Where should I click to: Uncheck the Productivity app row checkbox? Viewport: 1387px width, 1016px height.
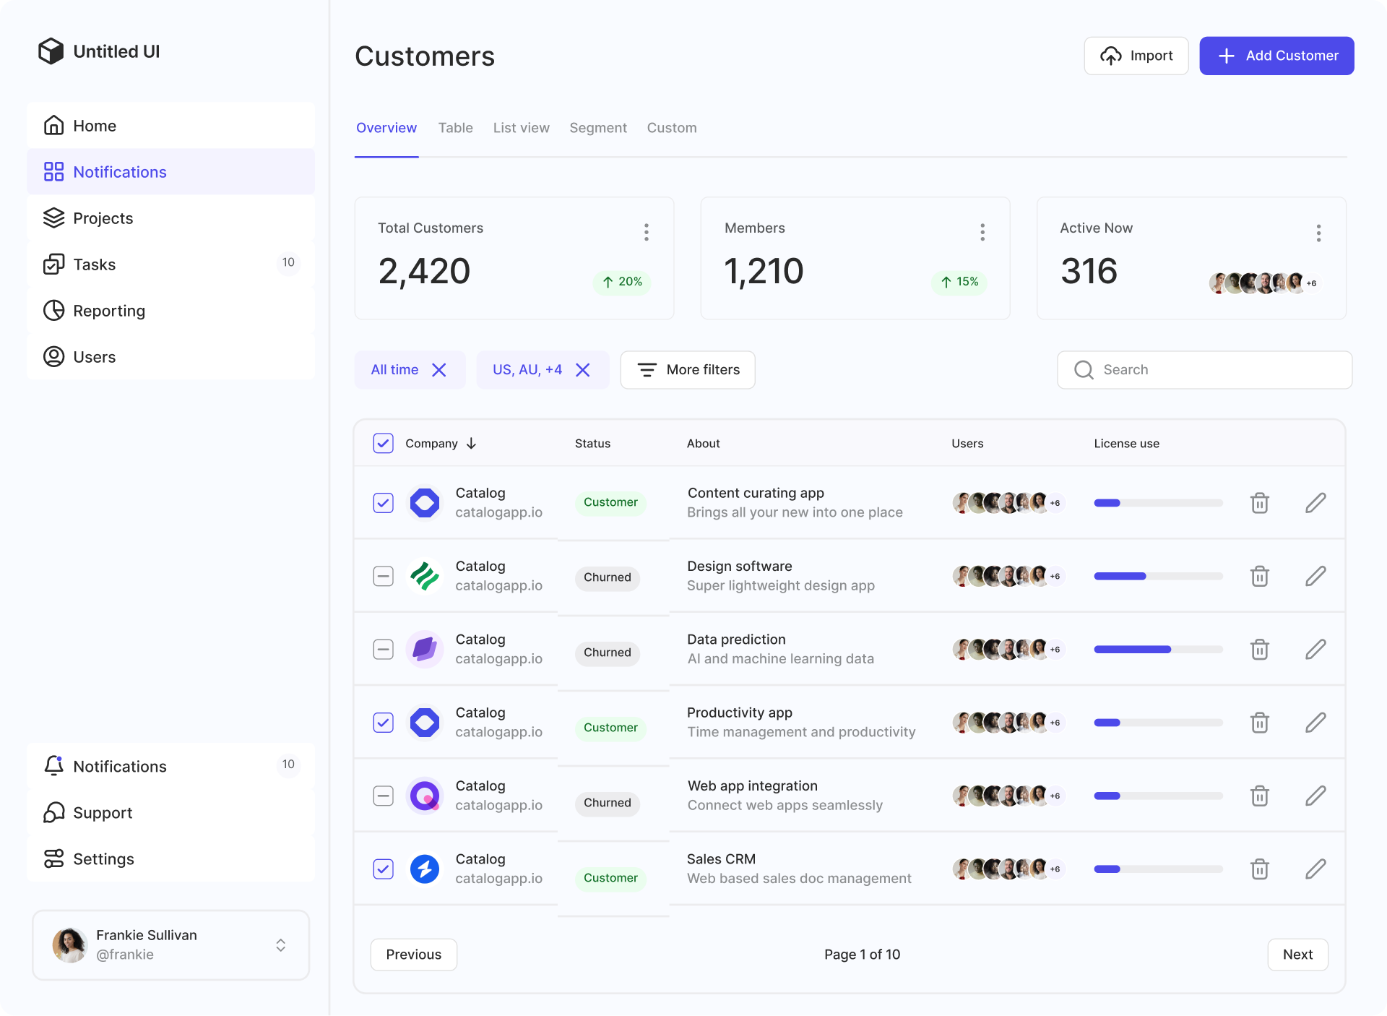383,723
